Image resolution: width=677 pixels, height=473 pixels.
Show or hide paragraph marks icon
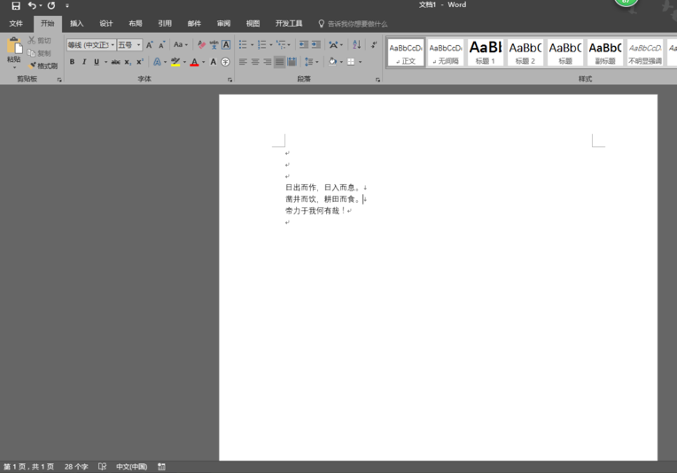pyautogui.click(x=374, y=45)
